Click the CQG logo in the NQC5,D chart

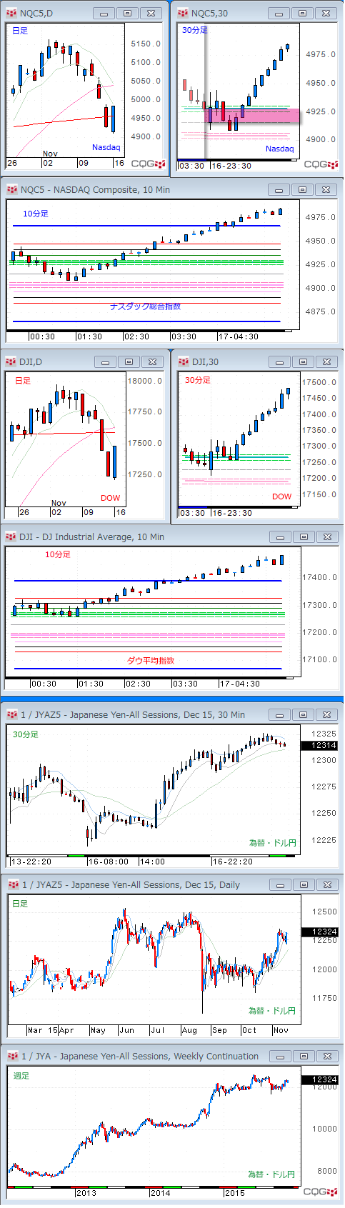pos(148,164)
